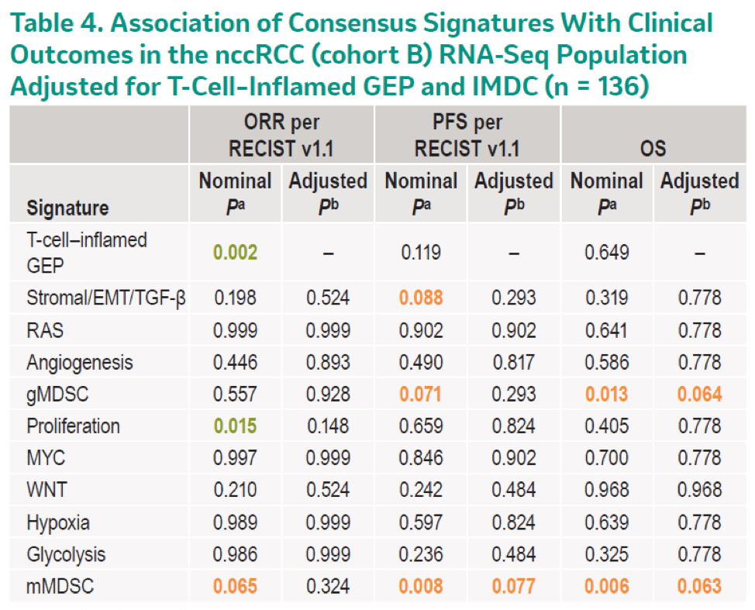Screen dimensions: 755x610
Task: Select the Stromal/EMT/TGF-β row label
Action: (x=106, y=298)
